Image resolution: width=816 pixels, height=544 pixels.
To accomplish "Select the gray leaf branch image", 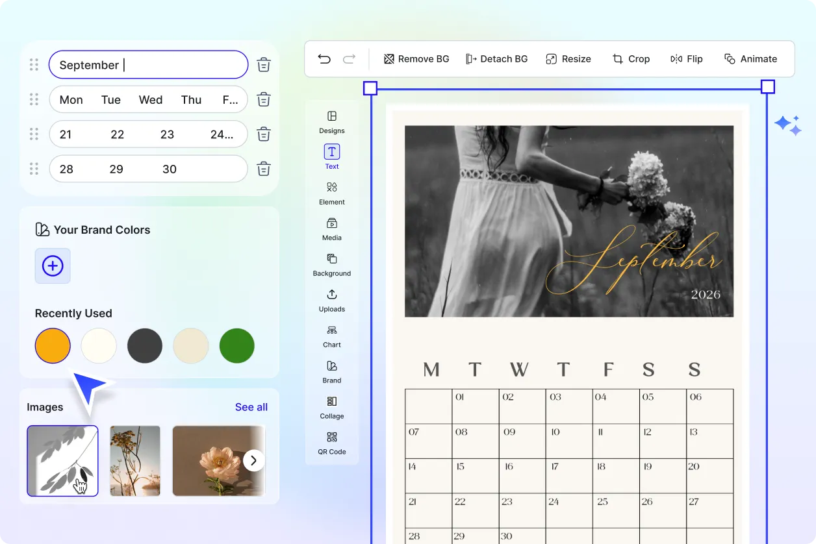I will (62, 461).
